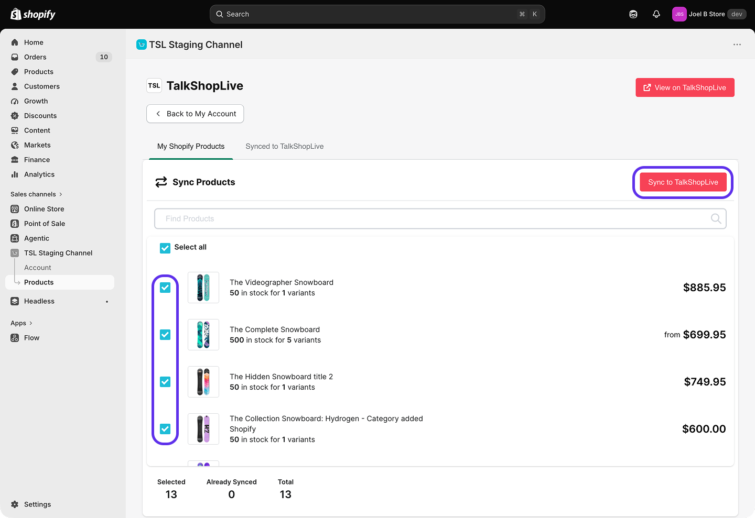
Task: Click the Agentic channel icon
Action: tap(15, 238)
